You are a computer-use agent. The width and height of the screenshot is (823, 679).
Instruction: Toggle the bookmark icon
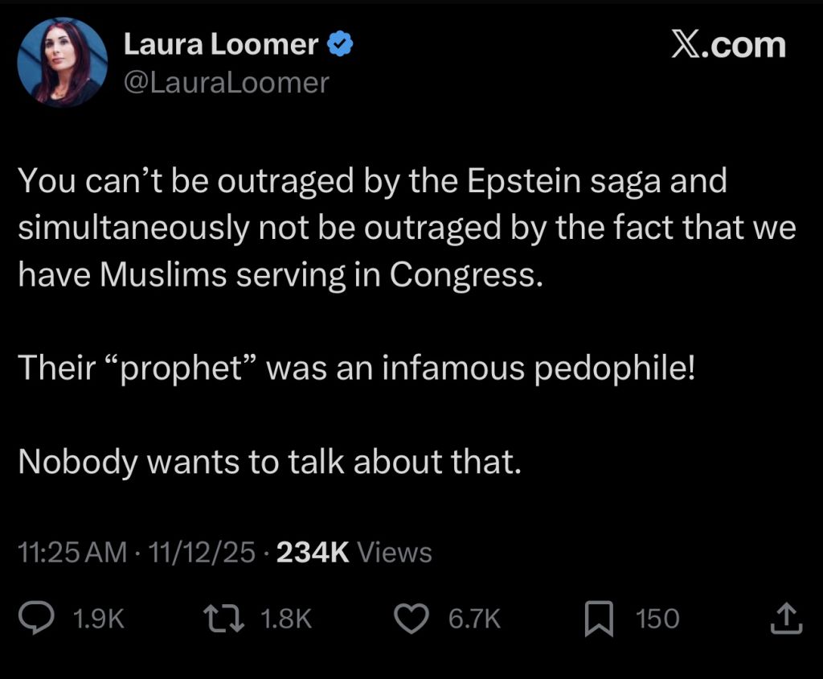click(597, 619)
